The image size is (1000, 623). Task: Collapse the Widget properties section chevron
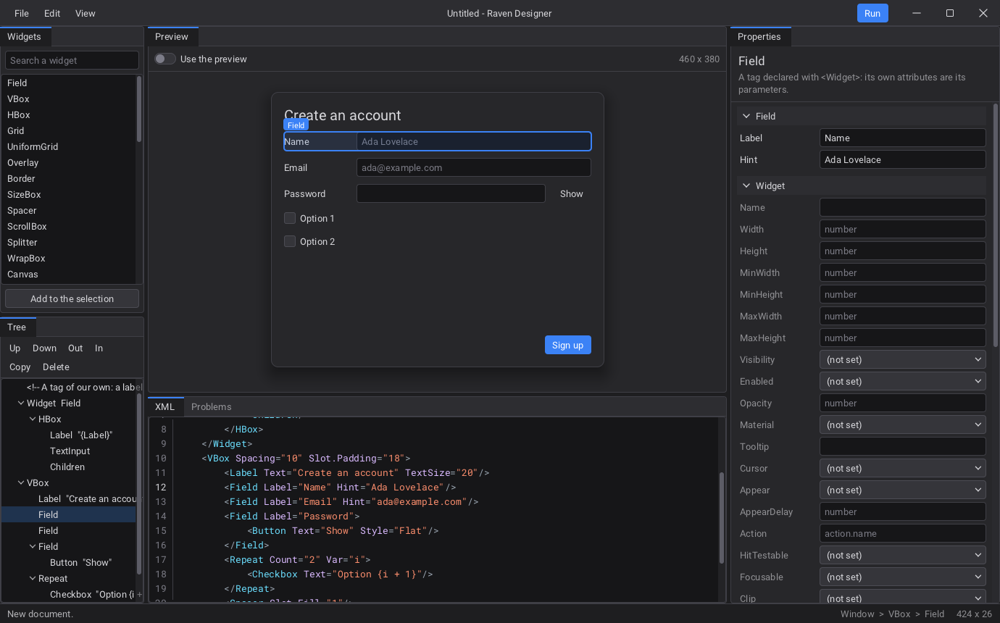coord(746,185)
